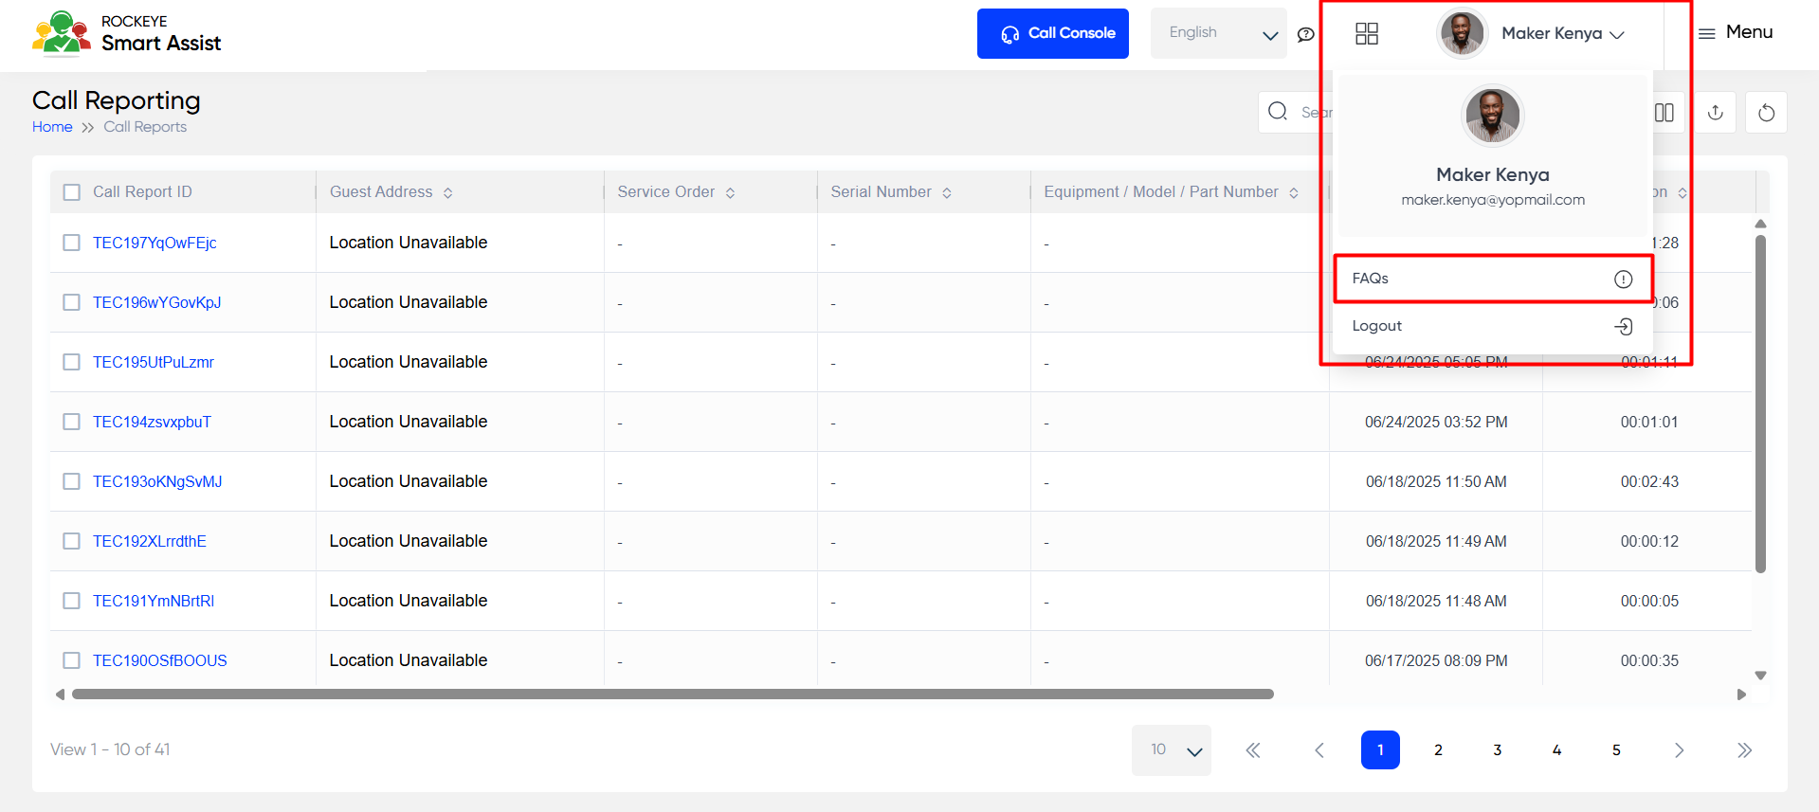Open report TEC197YqOwFEjc
Image resolution: width=1819 pixels, height=812 pixels.
point(155,243)
